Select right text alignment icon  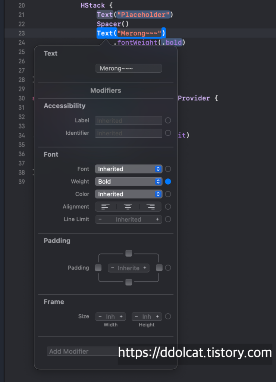point(151,207)
